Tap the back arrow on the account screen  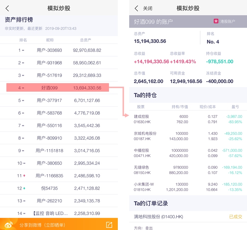pos(136,8)
